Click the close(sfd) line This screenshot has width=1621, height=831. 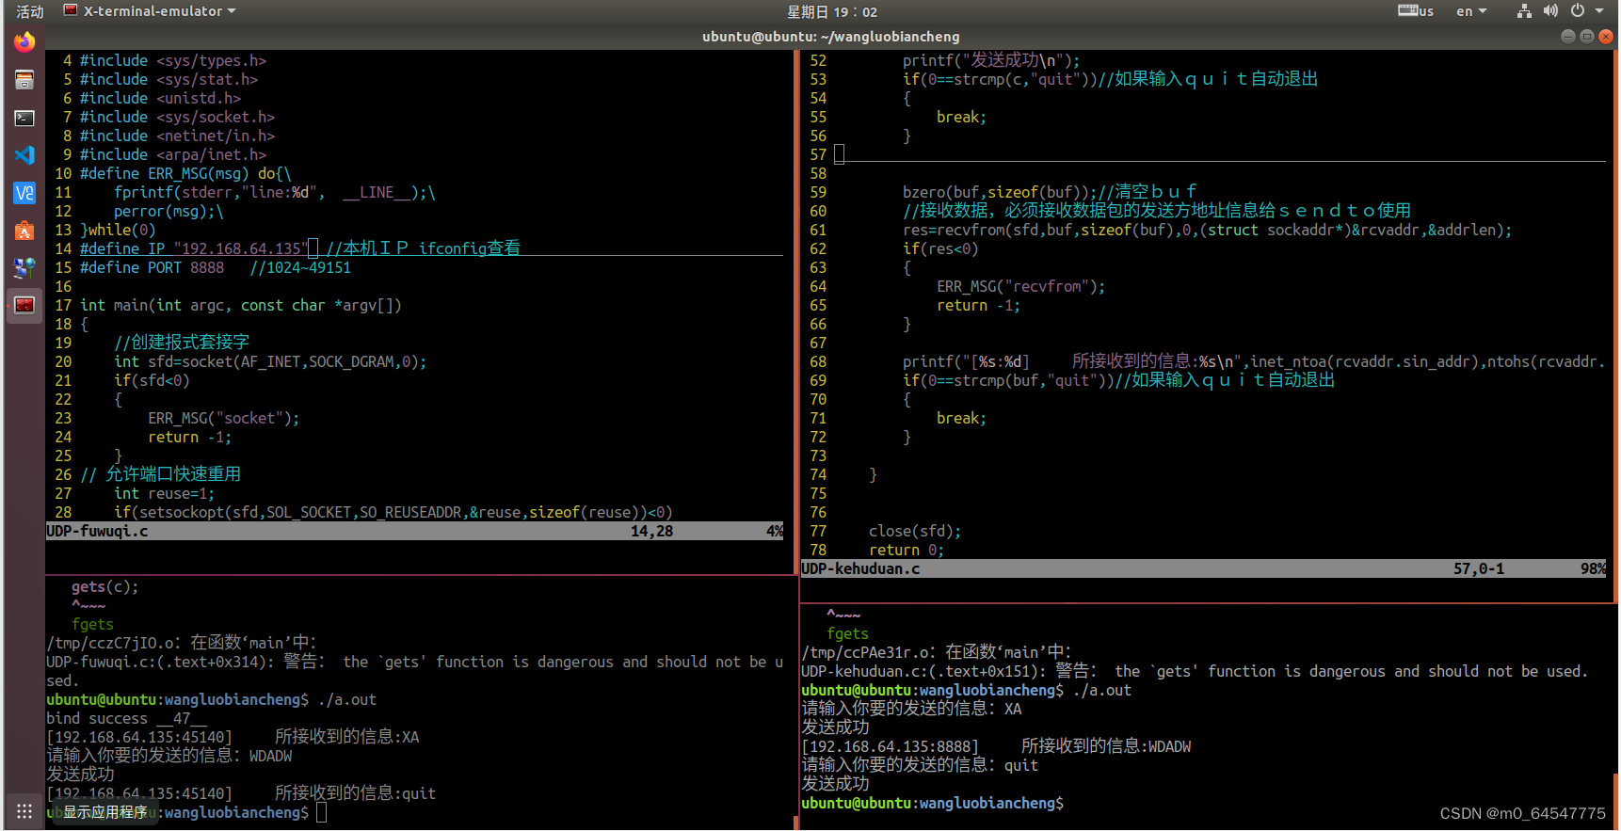point(915,531)
